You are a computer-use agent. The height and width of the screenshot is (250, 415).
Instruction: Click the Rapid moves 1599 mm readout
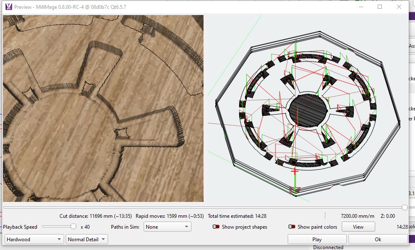(170, 216)
